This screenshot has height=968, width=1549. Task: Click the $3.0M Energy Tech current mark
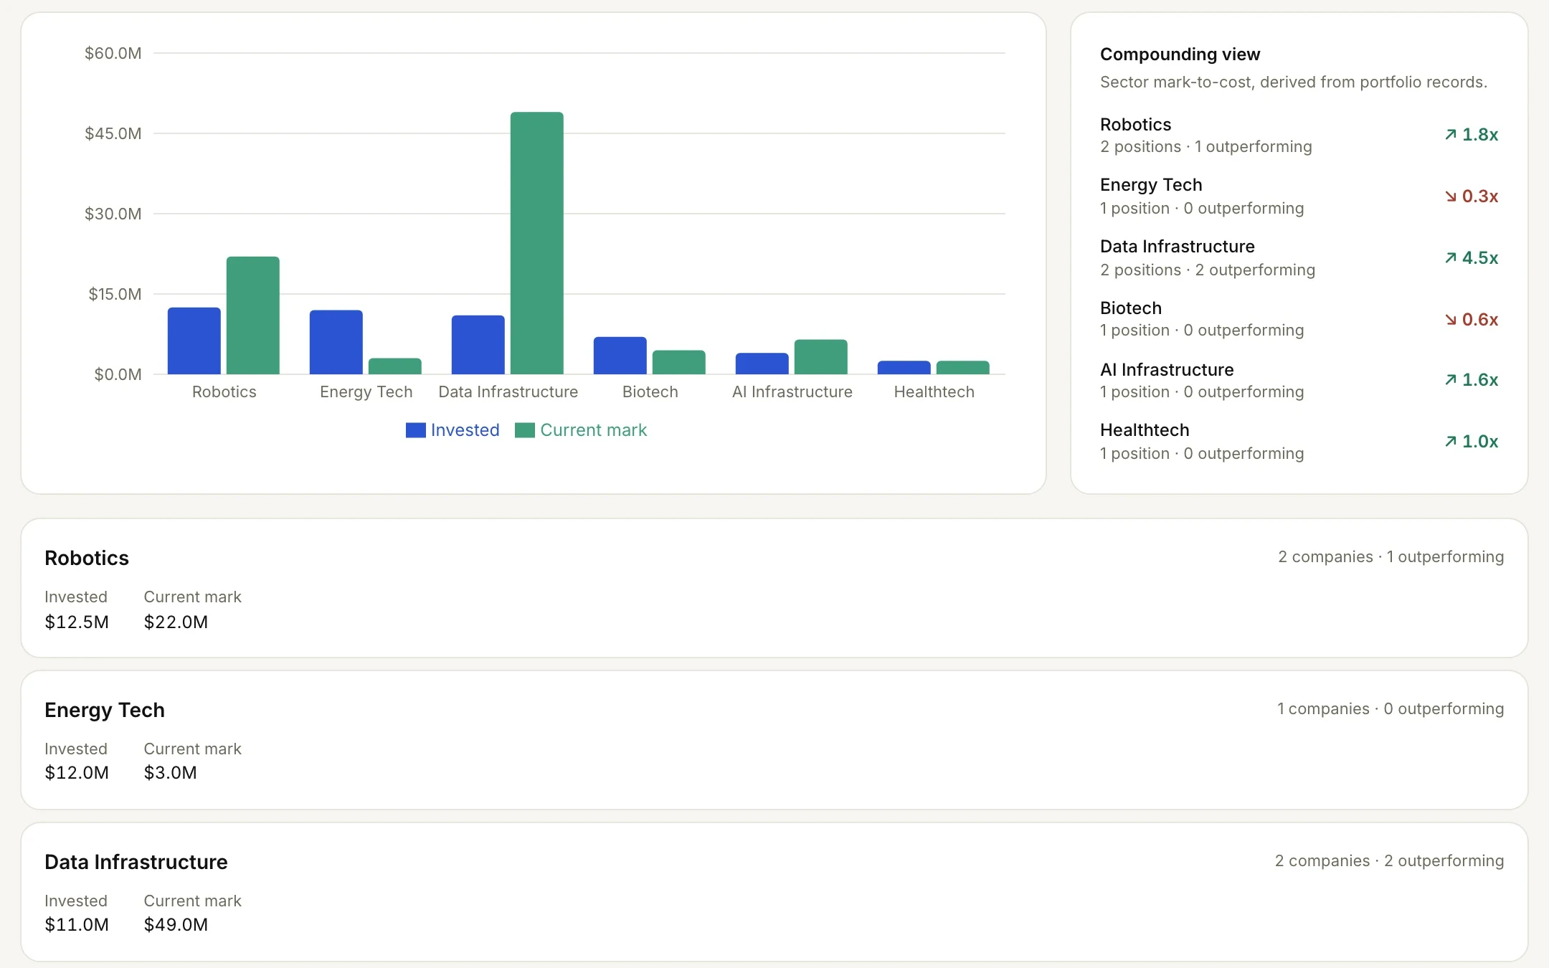(x=170, y=772)
